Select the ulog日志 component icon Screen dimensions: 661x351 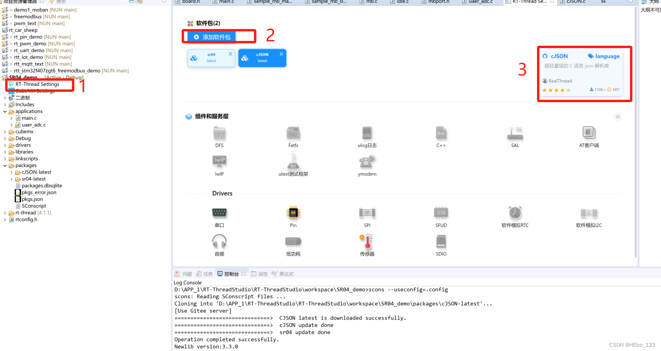click(367, 133)
